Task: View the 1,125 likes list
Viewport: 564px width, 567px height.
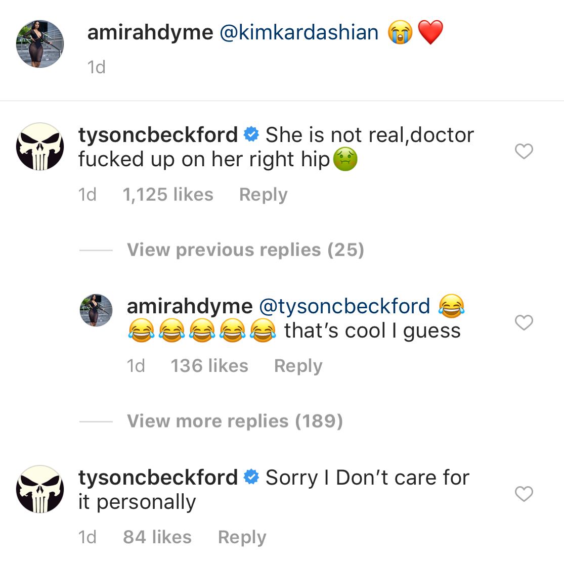Action: click(168, 195)
